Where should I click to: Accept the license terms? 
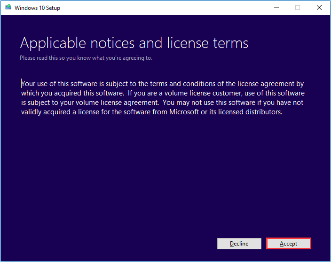click(x=288, y=244)
